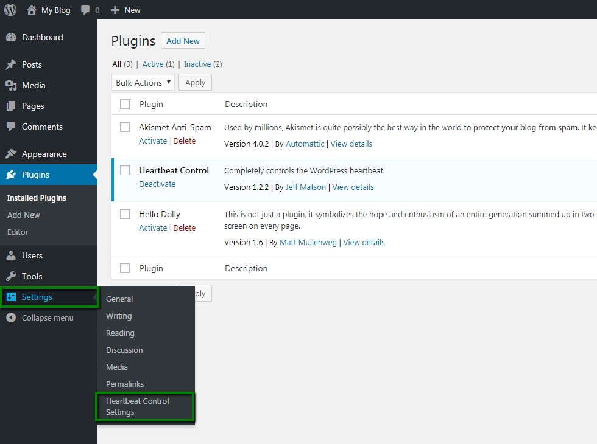Click the Heartbeat Control plugin name

tap(174, 170)
